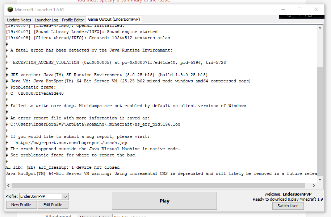Click the 'AL lib: (EE) alc_cleanup' line
The width and height of the screenshot is (331, 217).
(x=63, y=168)
